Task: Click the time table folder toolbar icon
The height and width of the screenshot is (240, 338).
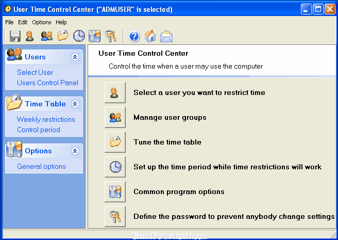Action: tap(63, 36)
